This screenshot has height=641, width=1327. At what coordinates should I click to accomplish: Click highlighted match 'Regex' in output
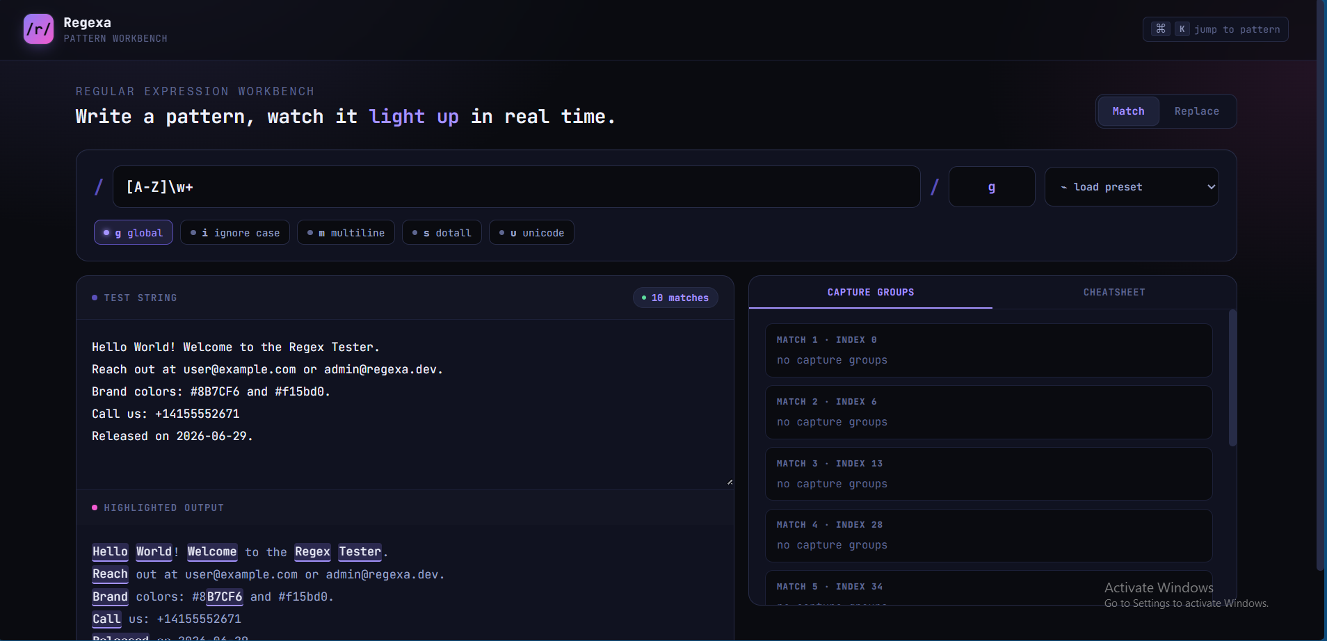pos(312,552)
